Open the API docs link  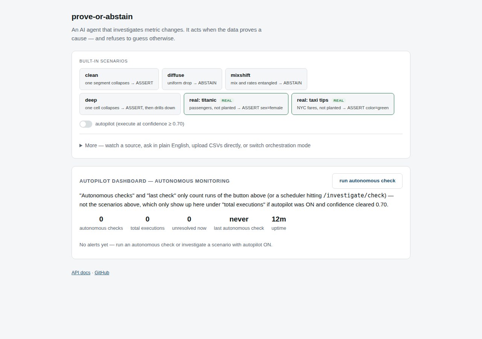point(81,273)
